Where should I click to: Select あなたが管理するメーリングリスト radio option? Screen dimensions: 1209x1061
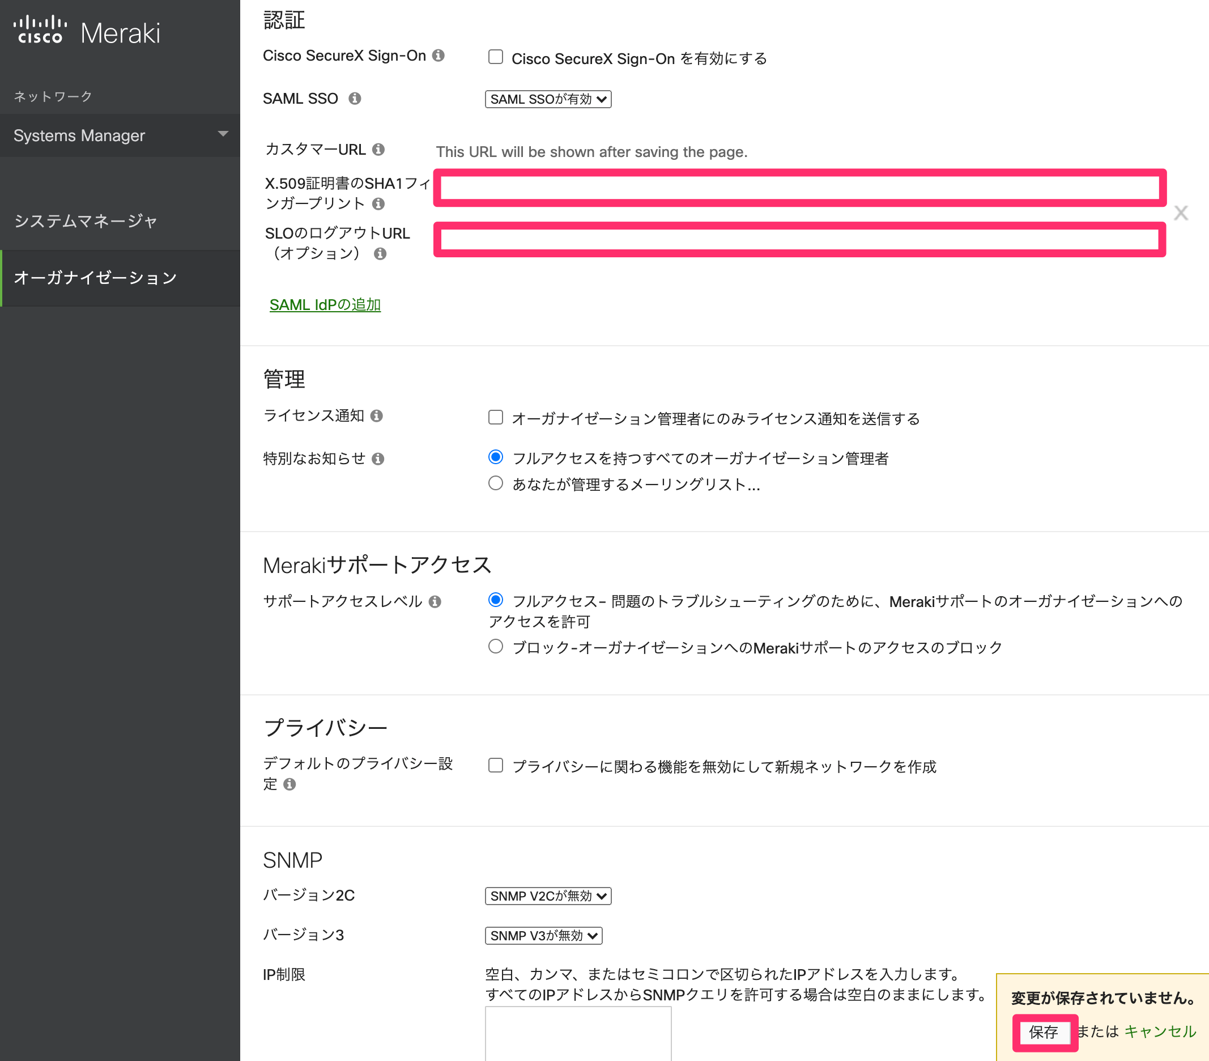[x=496, y=483]
